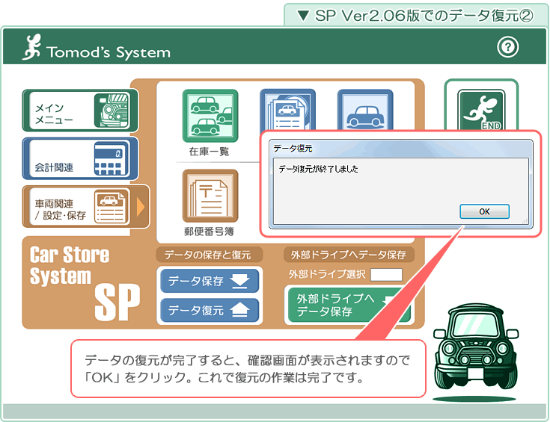Click the Car Store System SP logo

[85, 283]
